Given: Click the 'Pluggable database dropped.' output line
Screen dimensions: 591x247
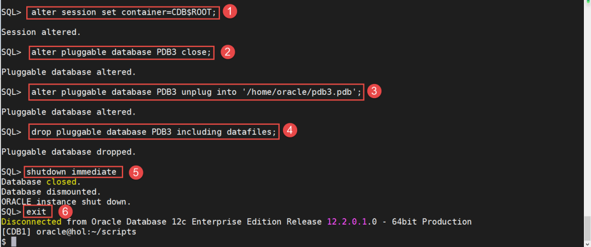Looking at the screenshot, I should (x=68, y=152).
